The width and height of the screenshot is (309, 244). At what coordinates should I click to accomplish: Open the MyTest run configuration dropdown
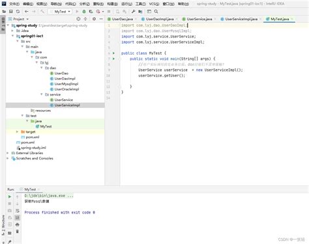(x=60, y=12)
